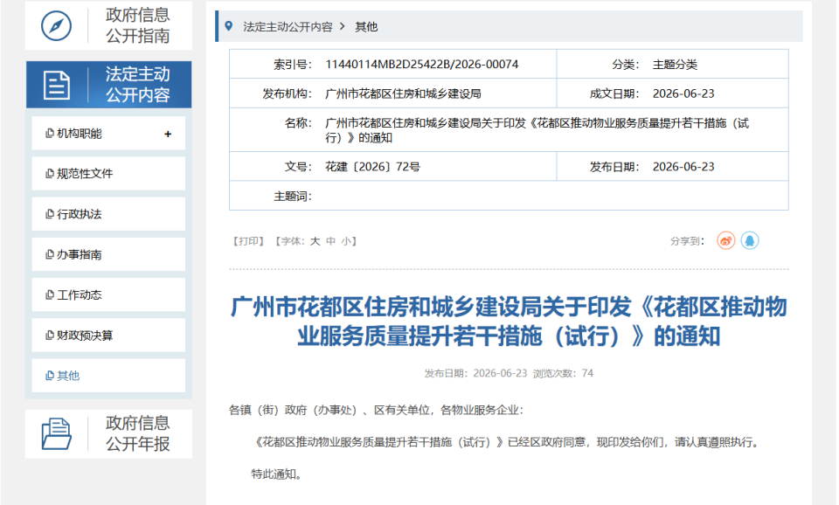Click the folder icon beside 政府信息公开年报

click(x=56, y=434)
